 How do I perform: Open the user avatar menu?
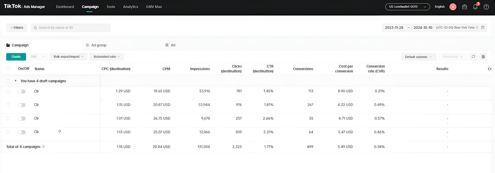[x=453, y=7]
